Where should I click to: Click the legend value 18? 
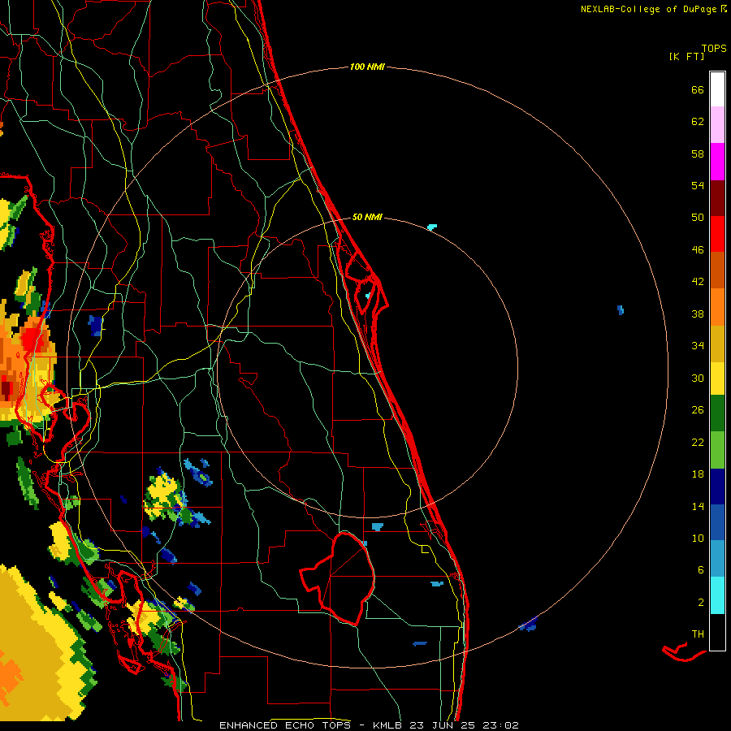point(698,474)
